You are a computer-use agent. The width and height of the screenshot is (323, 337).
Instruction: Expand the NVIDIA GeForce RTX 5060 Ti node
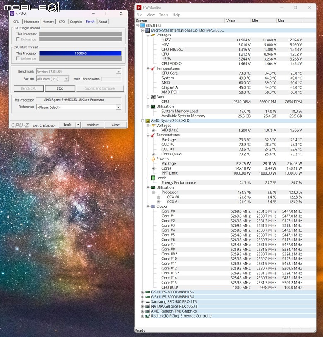142,306
